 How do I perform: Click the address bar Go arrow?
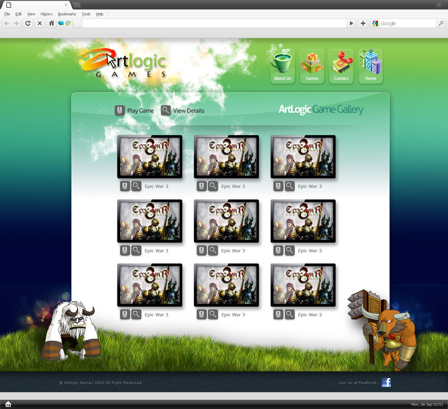(351, 23)
